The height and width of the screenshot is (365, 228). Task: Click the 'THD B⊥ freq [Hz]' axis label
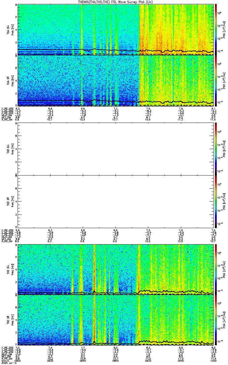10,149
